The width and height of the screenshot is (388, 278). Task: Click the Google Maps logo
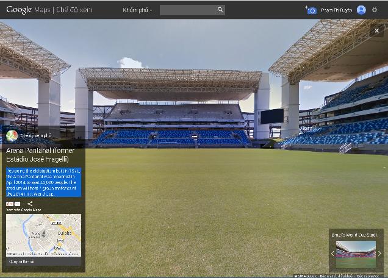coord(27,10)
